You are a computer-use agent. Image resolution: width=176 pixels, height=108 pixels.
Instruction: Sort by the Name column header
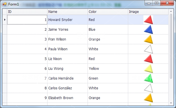[68, 12]
